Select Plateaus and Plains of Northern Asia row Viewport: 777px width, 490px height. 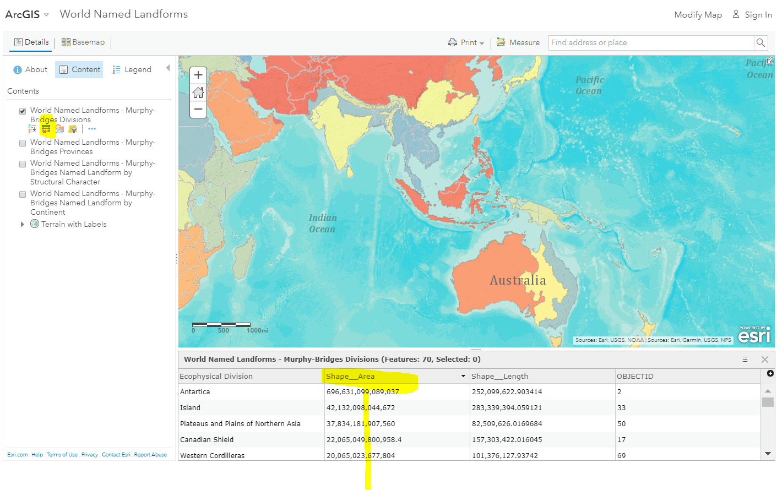[469, 424]
